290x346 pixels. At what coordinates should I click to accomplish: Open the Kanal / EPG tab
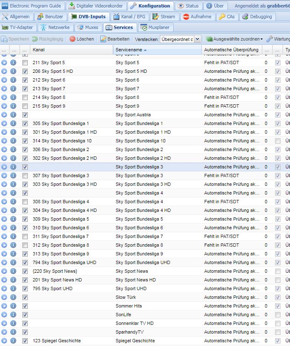(129, 17)
